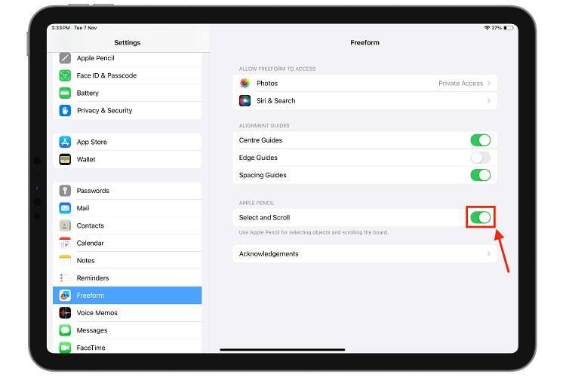Select the green Battery icon
The height and width of the screenshot is (377, 566).
pyautogui.click(x=65, y=93)
